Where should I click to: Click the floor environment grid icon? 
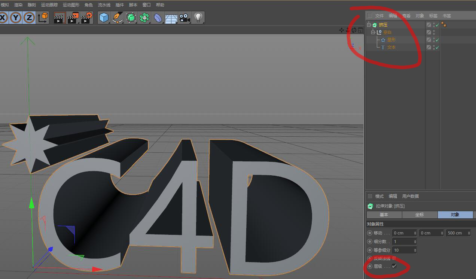(171, 18)
